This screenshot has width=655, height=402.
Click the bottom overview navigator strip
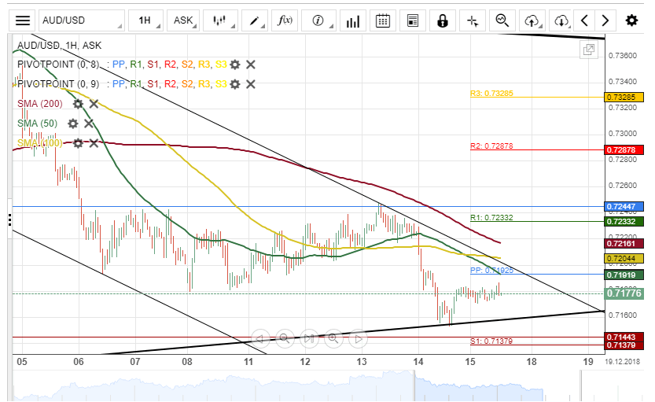pyautogui.click(x=315, y=385)
